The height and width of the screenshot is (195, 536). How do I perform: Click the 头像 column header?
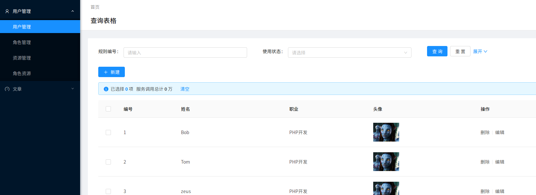[x=378, y=109]
